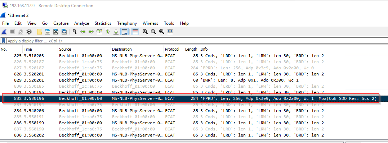The image size is (388, 143).
Task: Sort by the No. column header
Action: pyautogui.click(x=11, y=49)
